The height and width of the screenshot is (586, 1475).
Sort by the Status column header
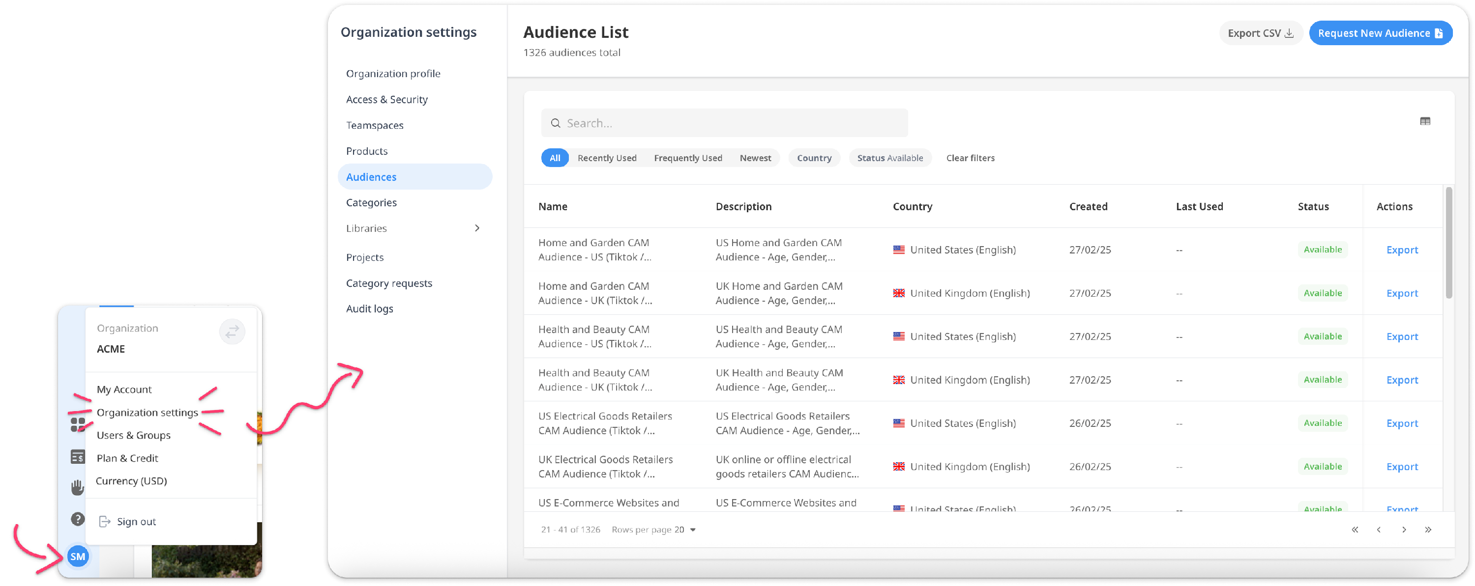(x=1313, y=206)
